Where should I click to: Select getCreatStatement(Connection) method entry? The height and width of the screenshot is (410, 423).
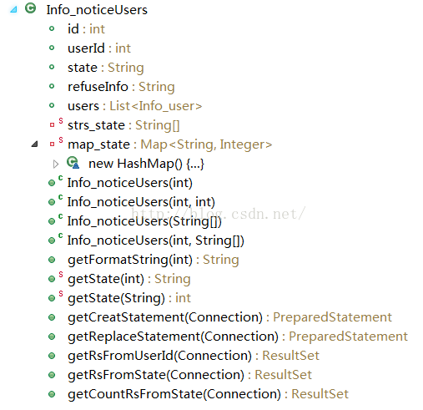[x=229, y=317]
